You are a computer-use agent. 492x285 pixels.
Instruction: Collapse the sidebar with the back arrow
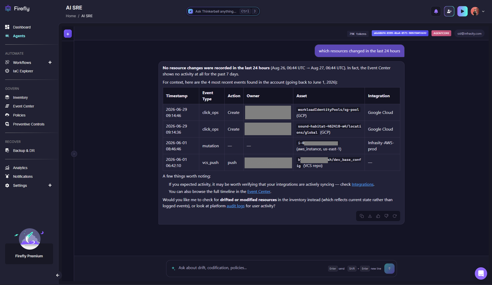[x=58, y=275]
